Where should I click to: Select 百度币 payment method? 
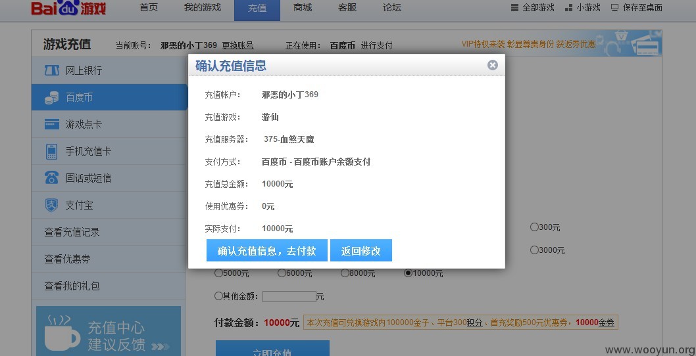pyautogui.click(x=110, y=97)
